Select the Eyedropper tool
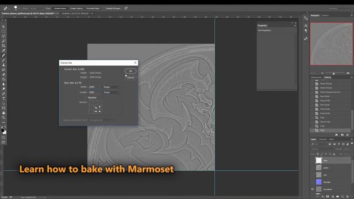 coord(3,50)
